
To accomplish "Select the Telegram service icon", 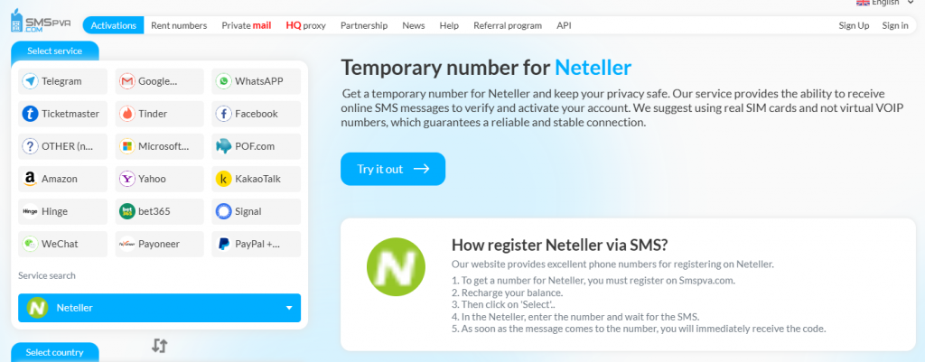I will [32, 81].
